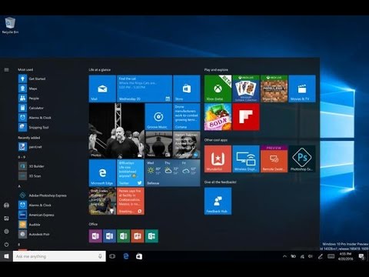The image size is (369, 277).
Task: Expand hidden system tray icons chevron
Action: click(284, 256)
